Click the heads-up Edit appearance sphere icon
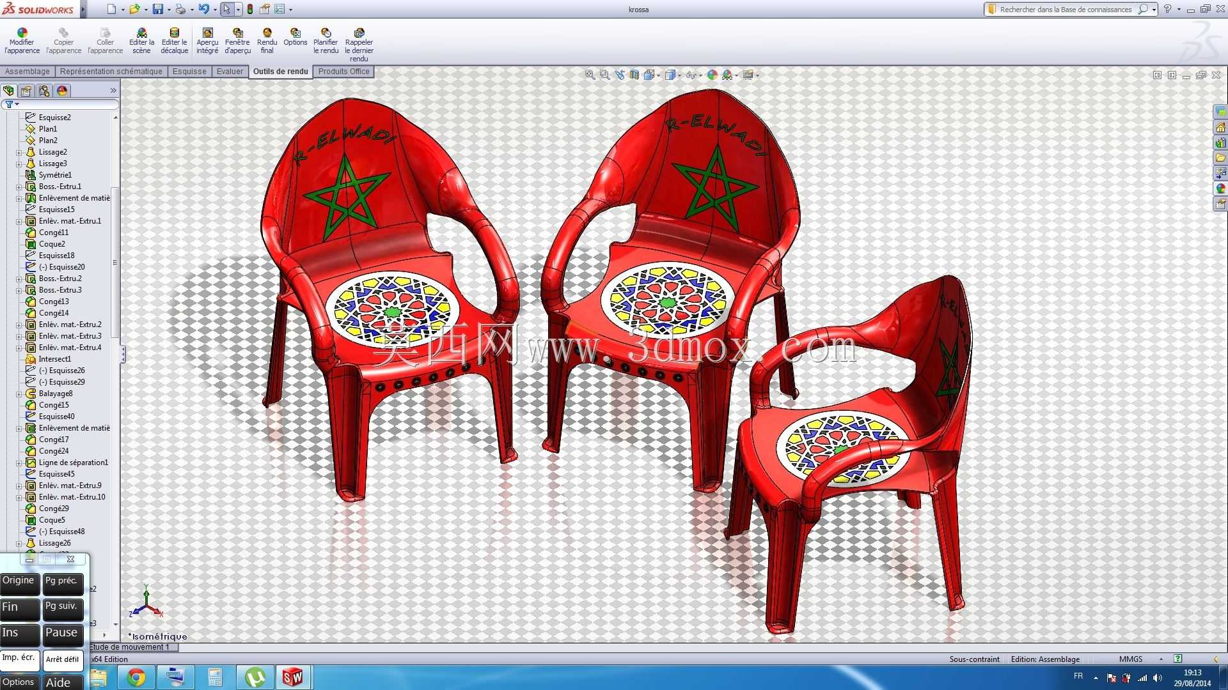This screenshot has width=1228, height=690. click(712, 75)
